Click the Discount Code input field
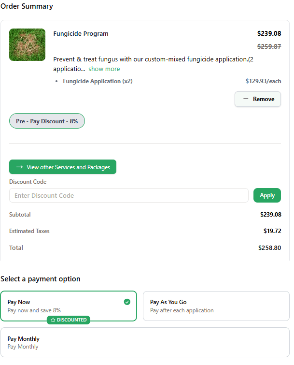 pos(128,195)
